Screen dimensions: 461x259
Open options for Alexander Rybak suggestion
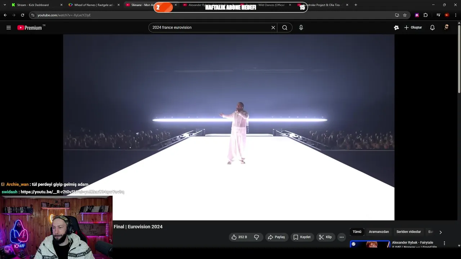pos(444,244)
